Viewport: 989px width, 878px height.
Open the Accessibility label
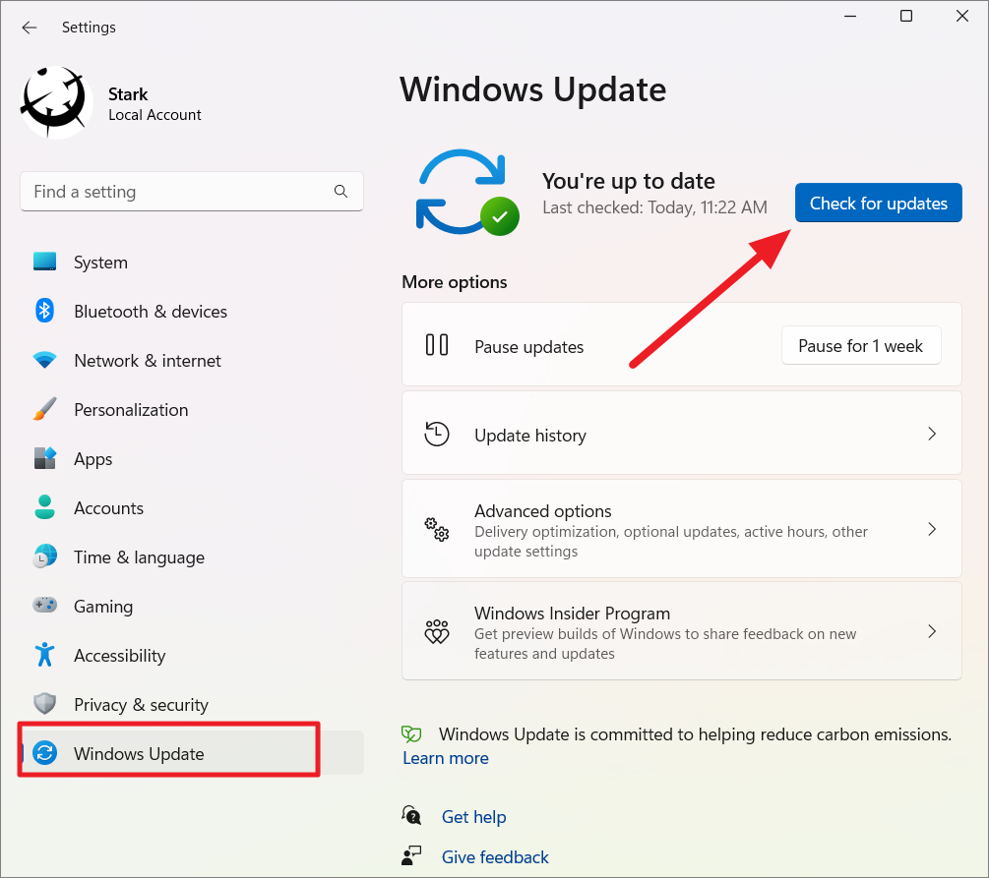(x=120, y=656)
